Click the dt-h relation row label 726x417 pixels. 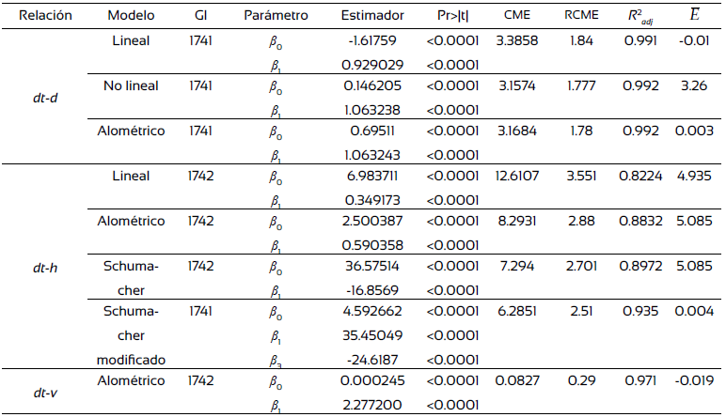click(x=40, y=266)
